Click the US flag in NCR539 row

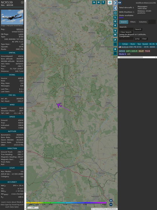pyautogui.click(x=120, y=47)
